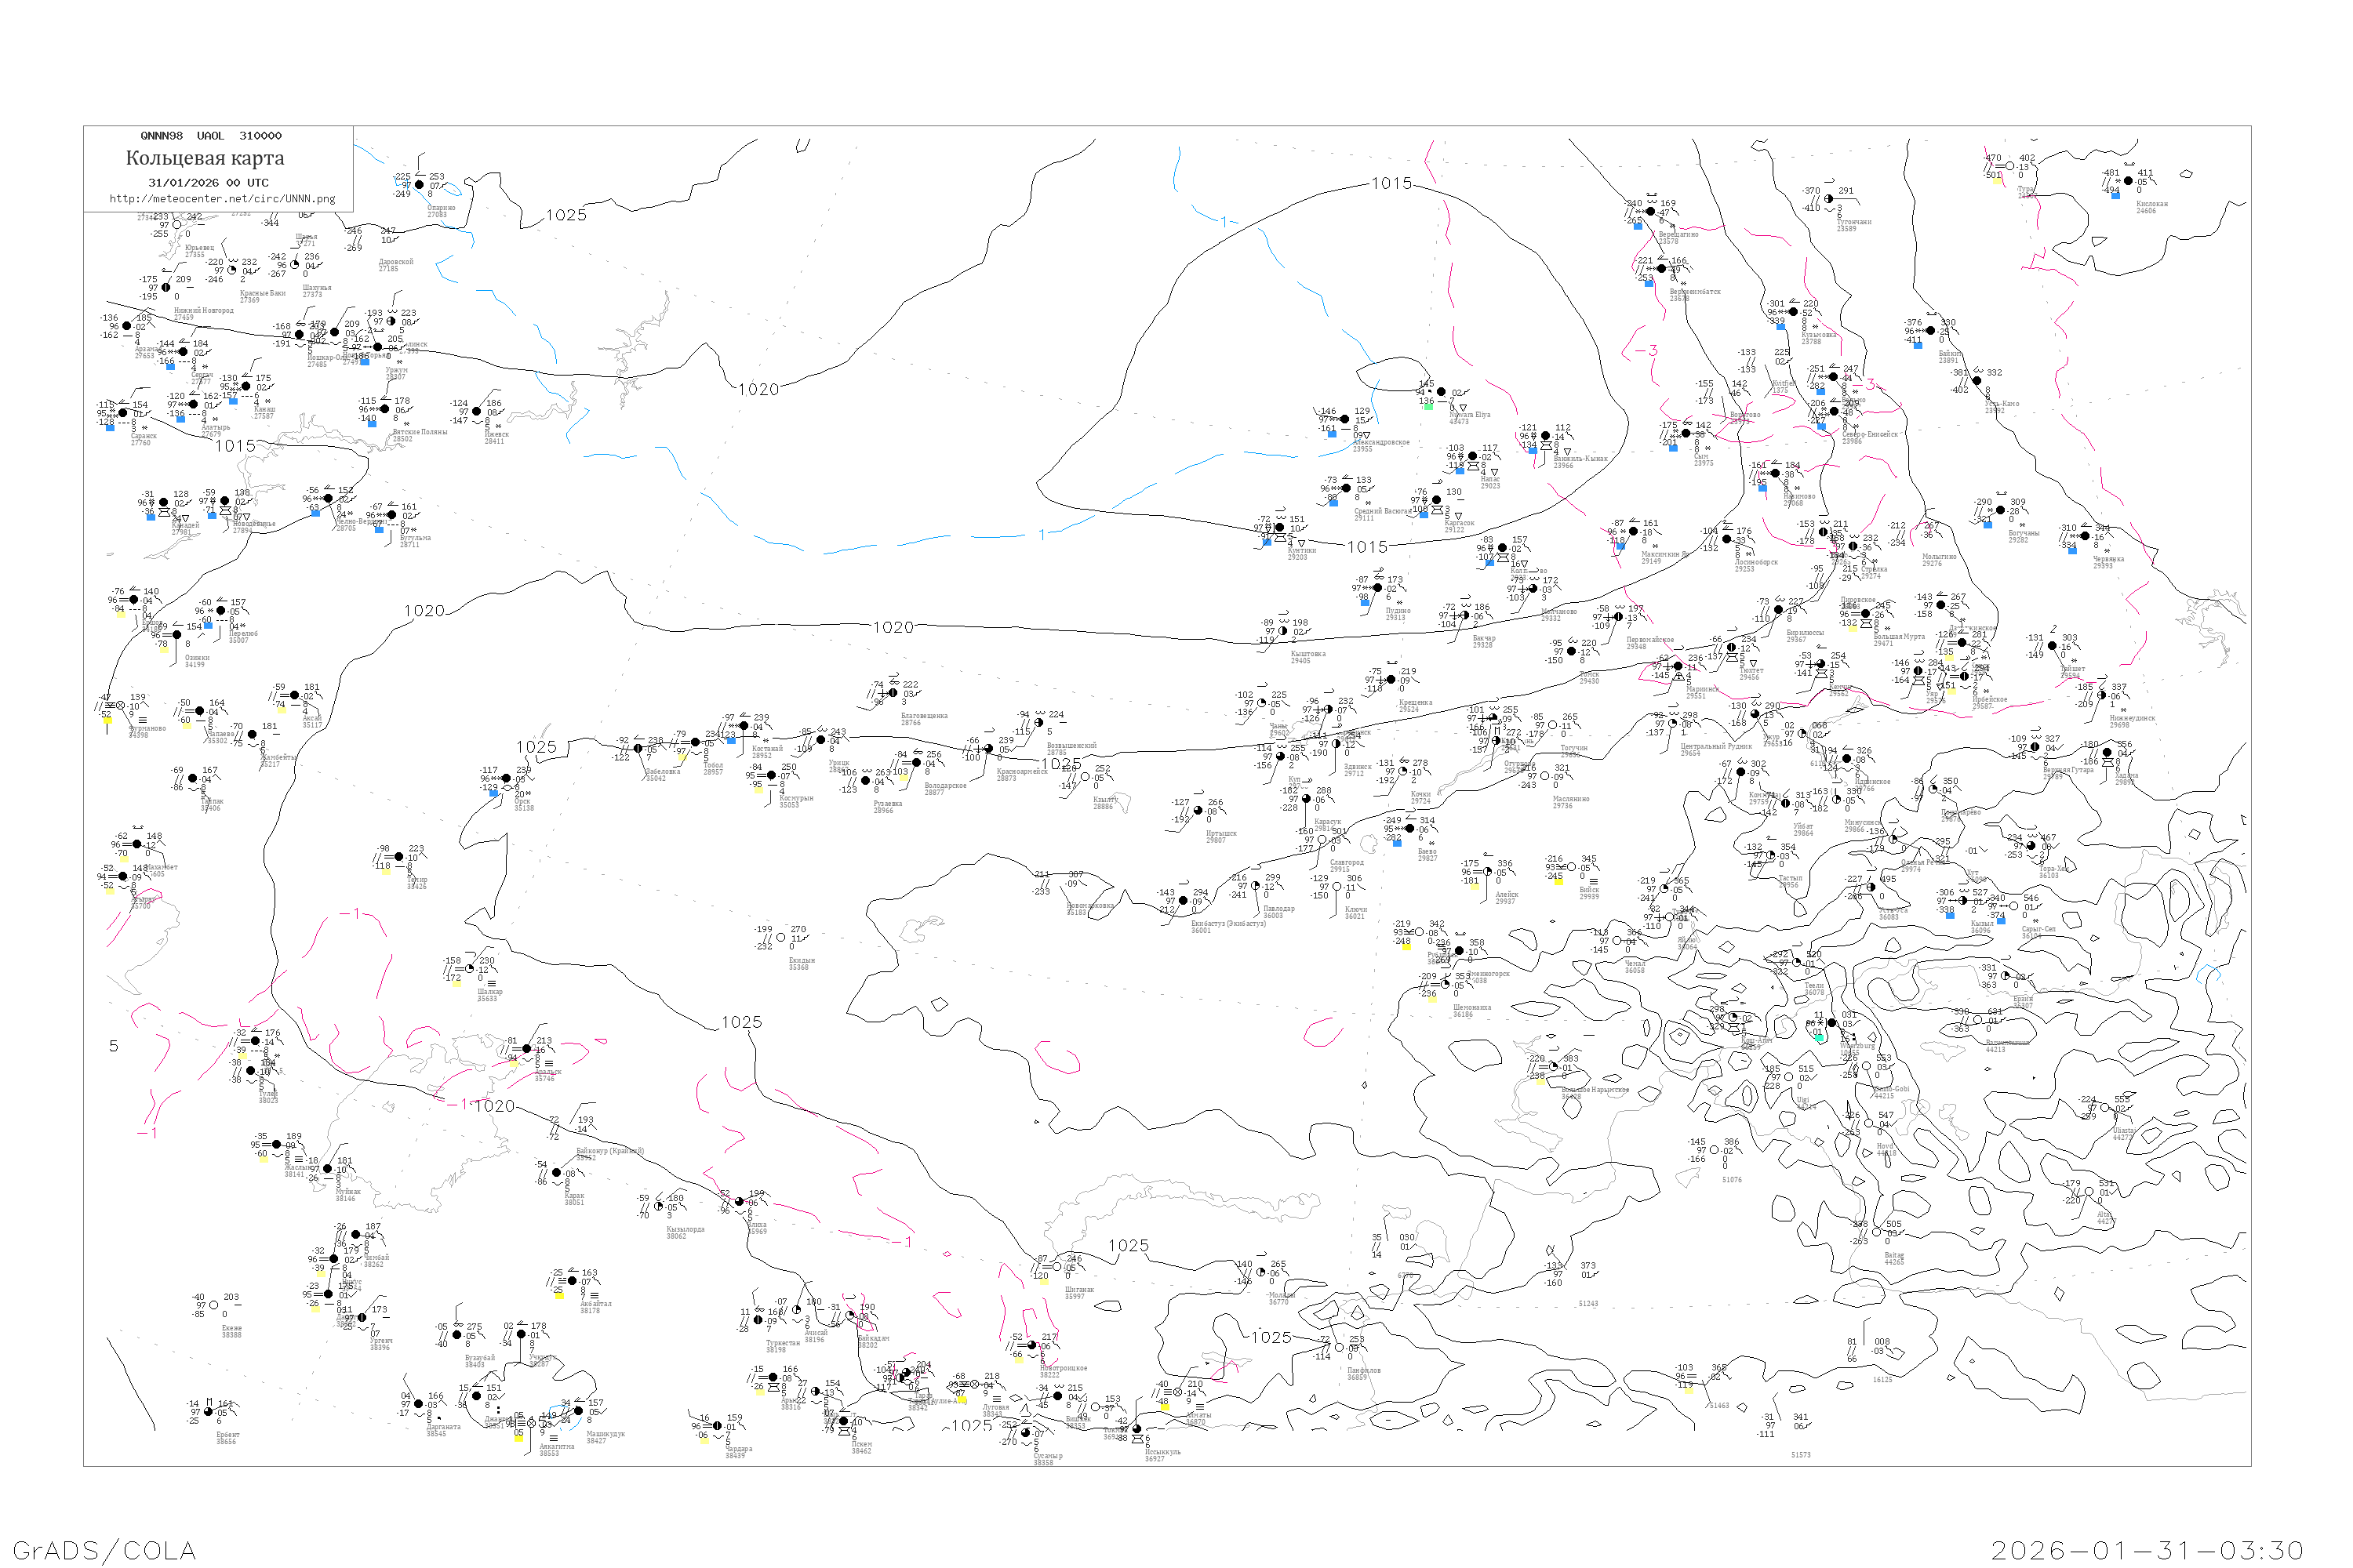Screen dimensions: 2353x1568
Task: Click the Ижевск station filled circle
Action: [x=478, y=412]
